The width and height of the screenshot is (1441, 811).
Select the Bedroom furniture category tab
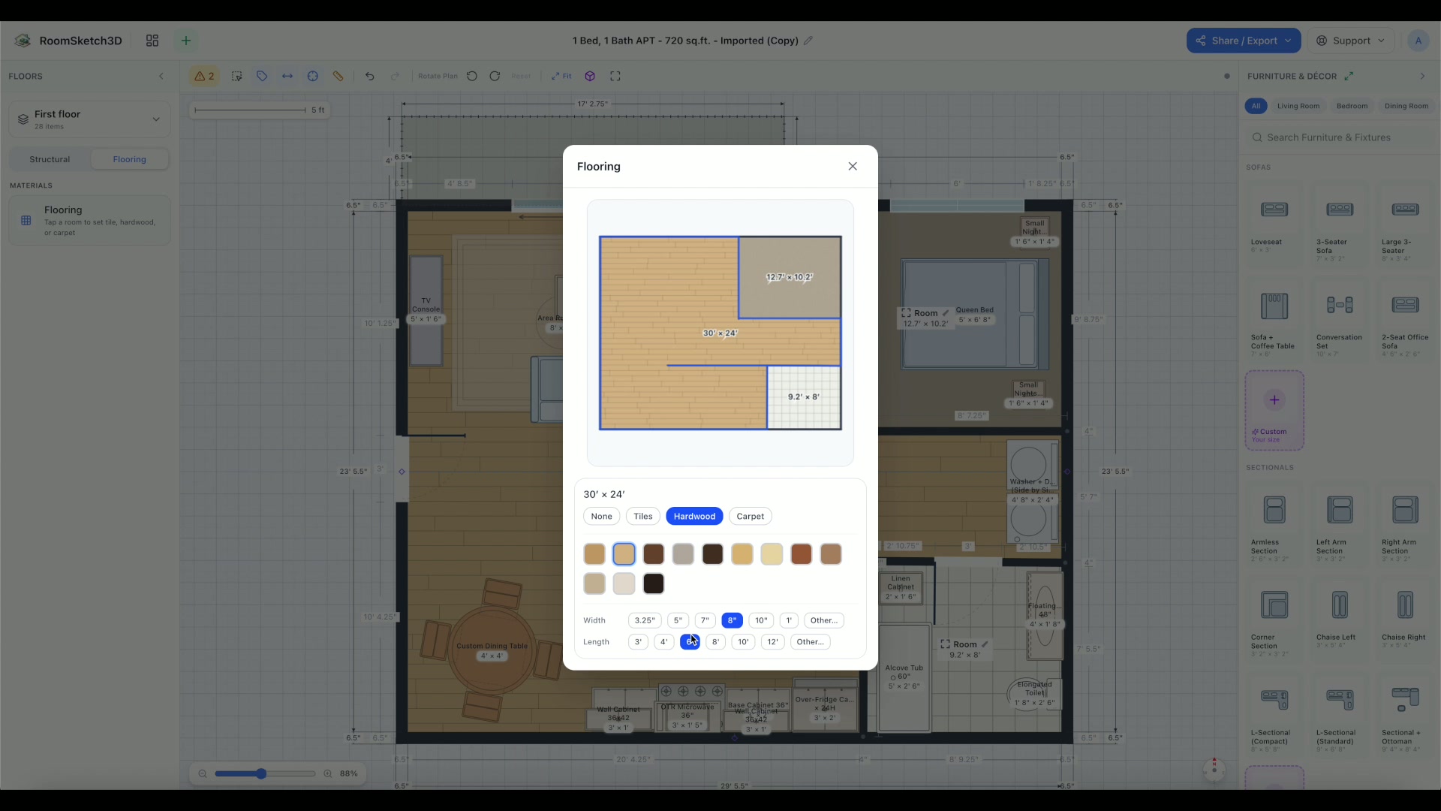[x=1352, y=106]
